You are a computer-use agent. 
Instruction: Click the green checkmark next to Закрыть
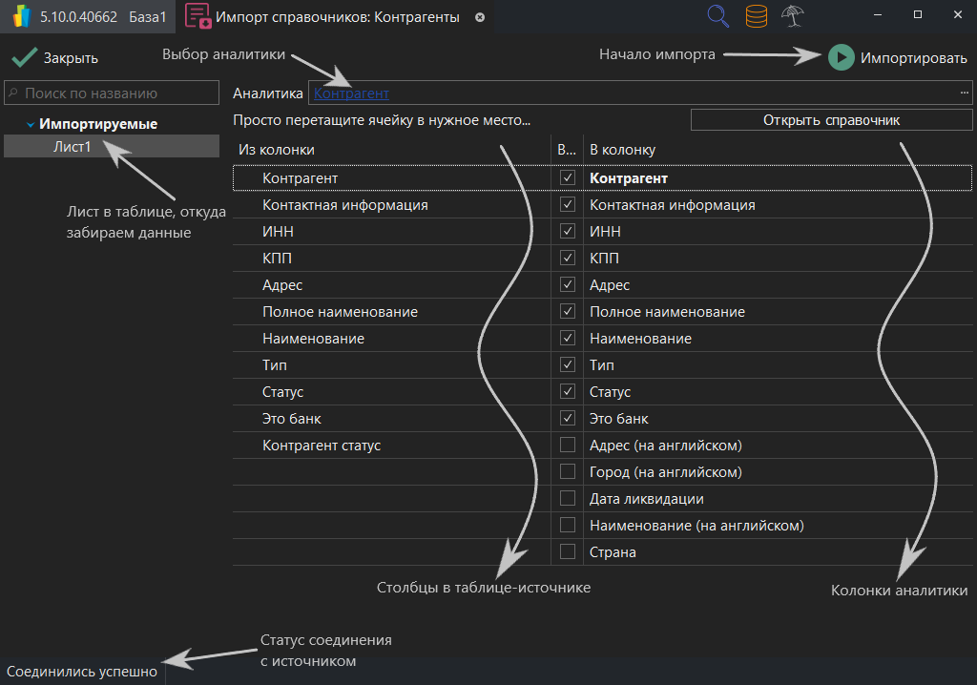tap(24, 57)
